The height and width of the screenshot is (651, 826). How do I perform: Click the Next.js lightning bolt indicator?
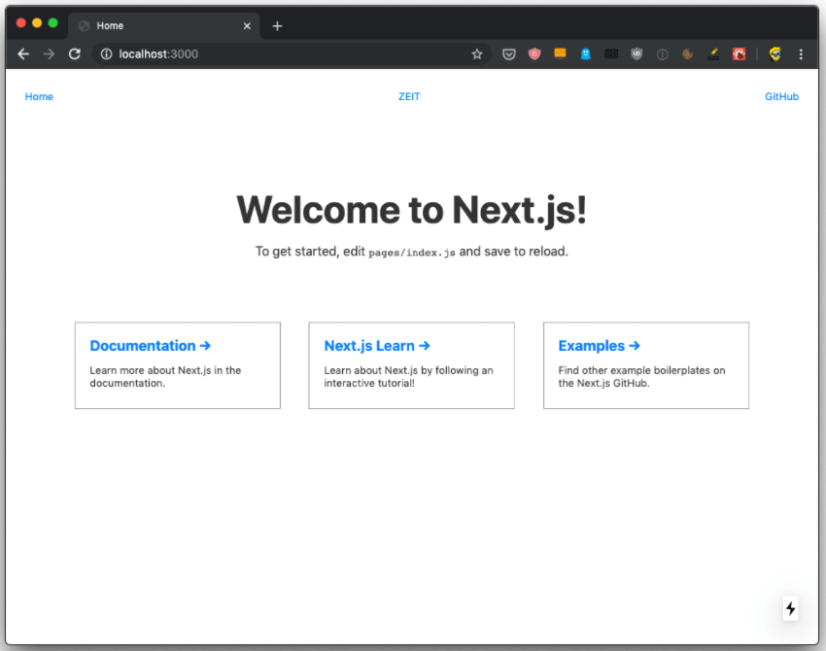(790, 609)
